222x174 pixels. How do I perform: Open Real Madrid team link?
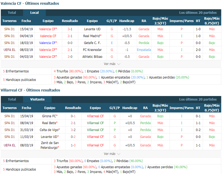click(92, 36)
